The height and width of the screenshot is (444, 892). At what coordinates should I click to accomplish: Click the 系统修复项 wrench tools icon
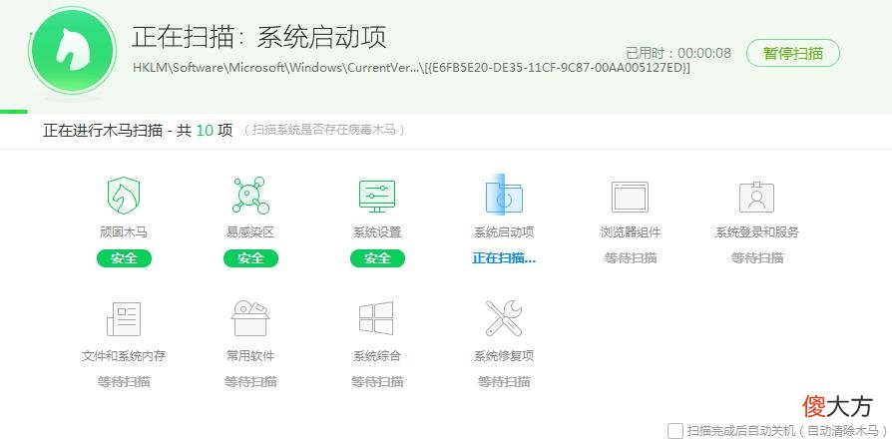pos(504,318)
